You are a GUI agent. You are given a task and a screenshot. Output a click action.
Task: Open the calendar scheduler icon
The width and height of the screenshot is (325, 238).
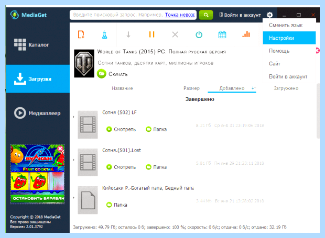coord(222,35)
